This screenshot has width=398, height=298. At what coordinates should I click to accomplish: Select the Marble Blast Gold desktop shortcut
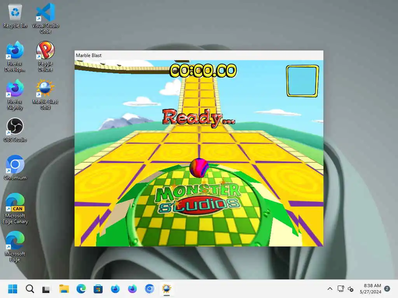click(x=45, y=95)
